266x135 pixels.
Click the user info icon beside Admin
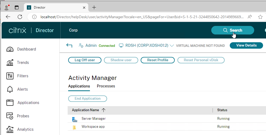tap(81, 45)
